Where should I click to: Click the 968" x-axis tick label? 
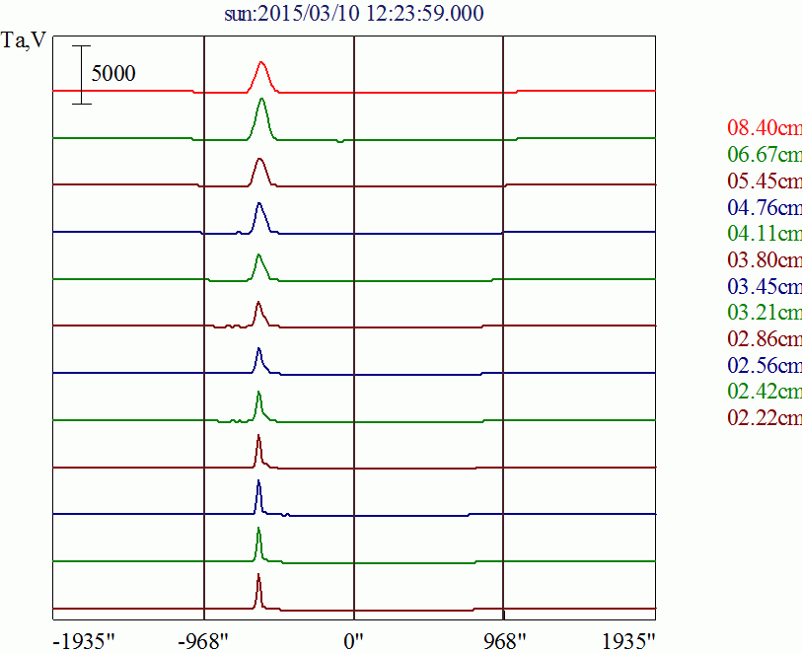pyautogui.click(x=505, y=641)
